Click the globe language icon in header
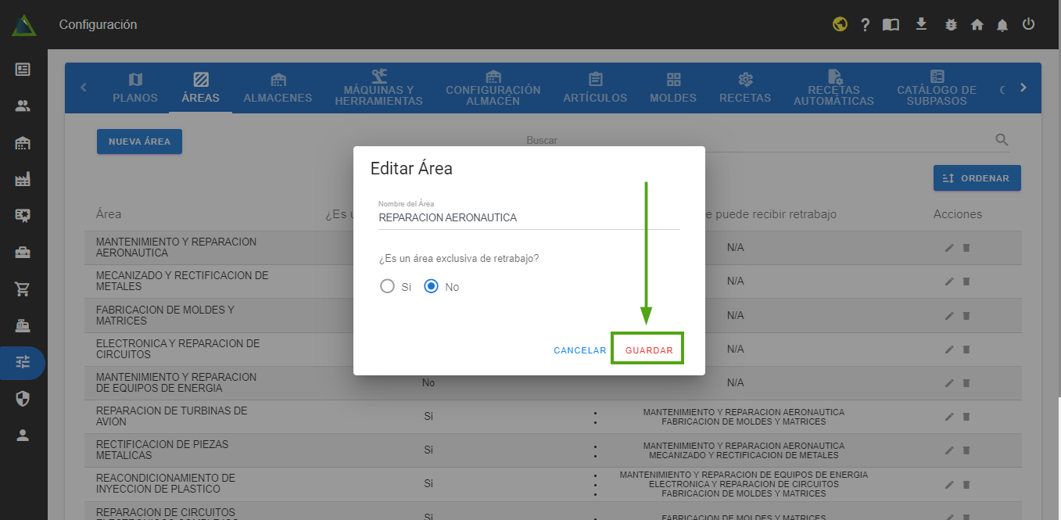 pyautogui.click(x=840, y=24)
